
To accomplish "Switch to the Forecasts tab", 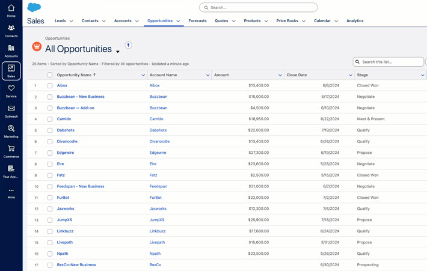I will coord(197,20).
